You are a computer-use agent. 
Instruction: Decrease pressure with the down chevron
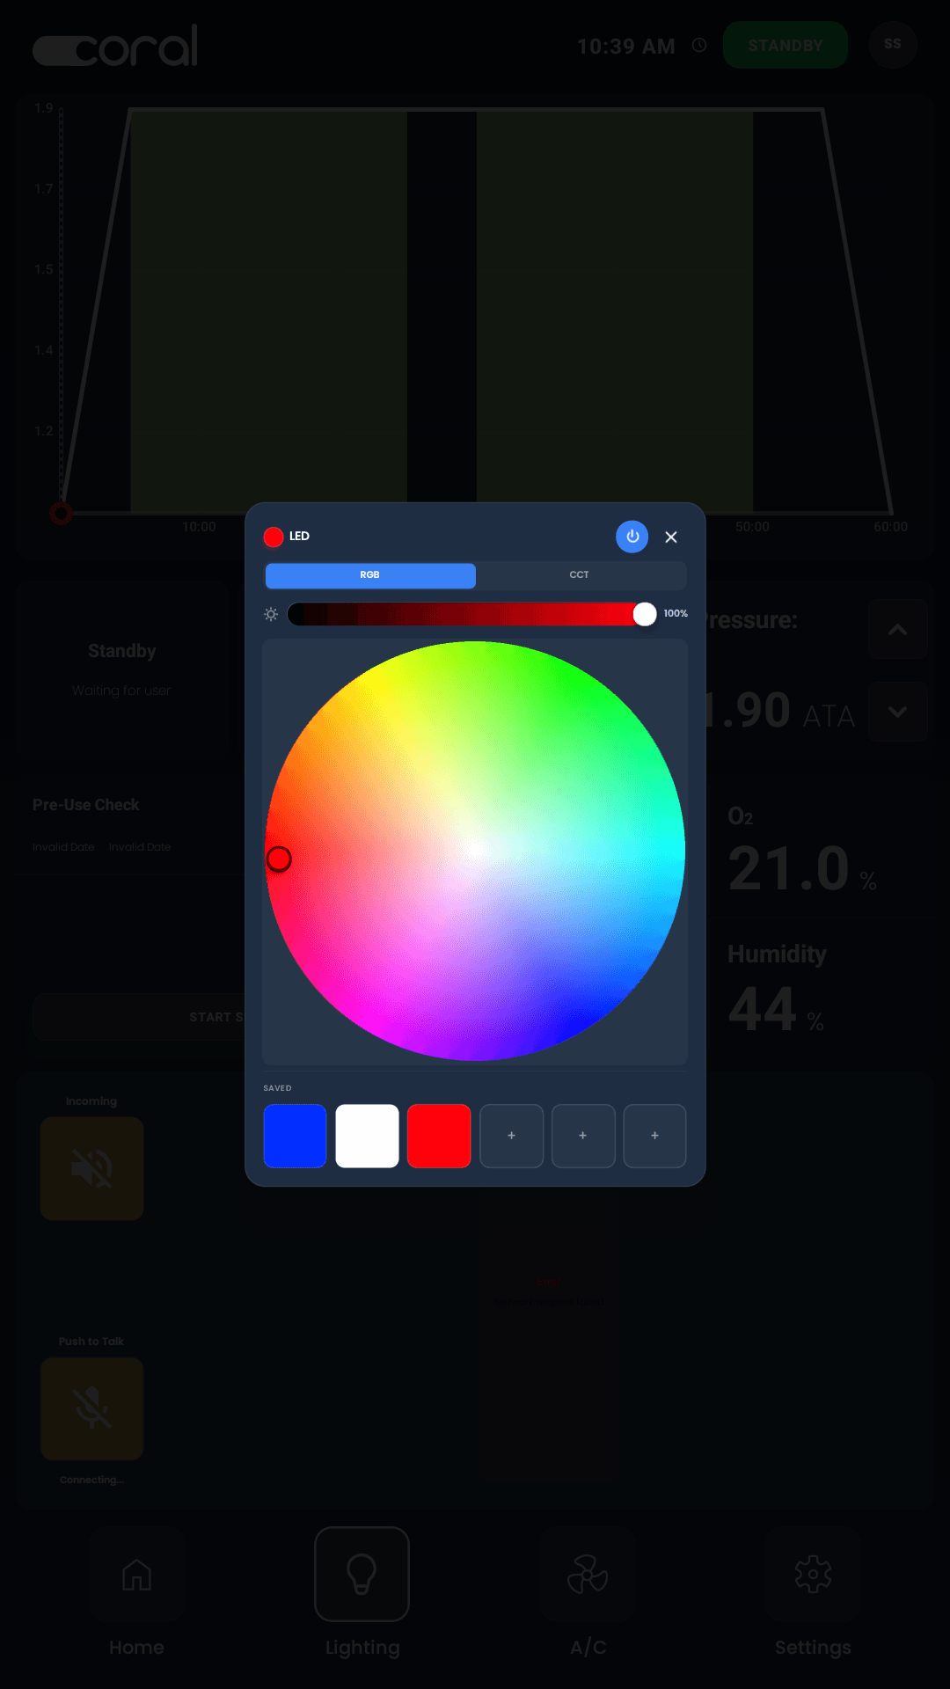pyautogui.click(x=898, y=712)
